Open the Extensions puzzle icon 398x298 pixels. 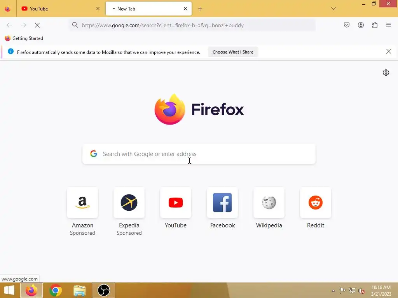[375, 25]
